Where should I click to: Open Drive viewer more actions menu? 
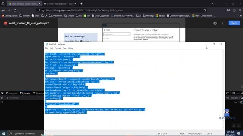tap(223, 23)
